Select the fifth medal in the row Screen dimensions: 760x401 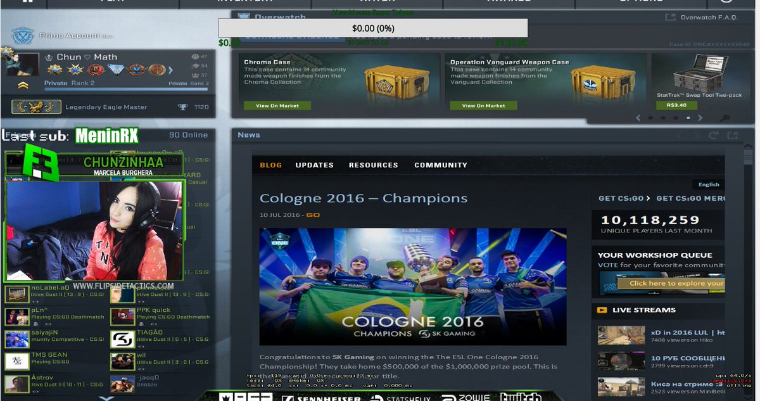(x=136, y=70)
